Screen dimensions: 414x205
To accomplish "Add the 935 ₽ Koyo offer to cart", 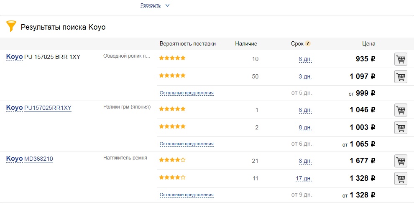I will point(401,59).
